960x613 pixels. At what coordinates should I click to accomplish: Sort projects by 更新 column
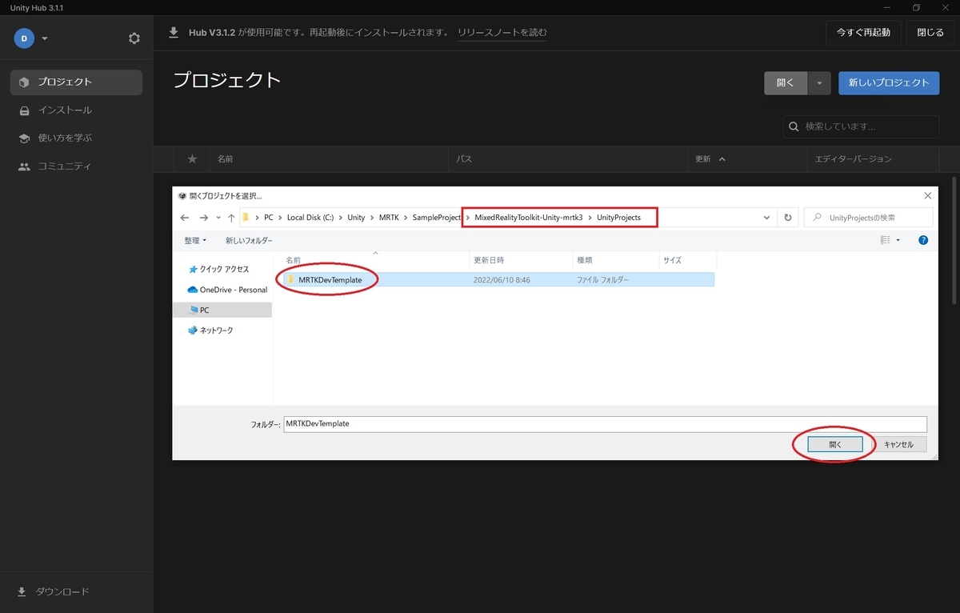[710, 159]
